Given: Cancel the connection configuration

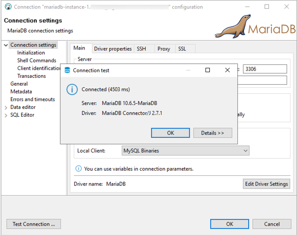Looking at the screenshot, I should (x=272, y=224).
